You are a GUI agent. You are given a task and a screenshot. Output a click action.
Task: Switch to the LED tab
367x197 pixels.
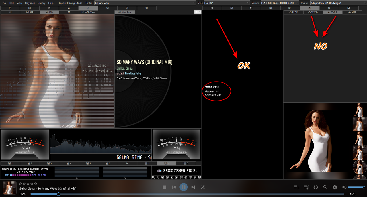pos(49,12)
